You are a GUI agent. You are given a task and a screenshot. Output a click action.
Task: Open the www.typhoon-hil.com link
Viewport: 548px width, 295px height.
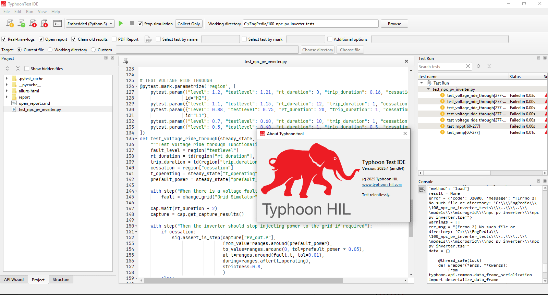[x=382, y=185]
